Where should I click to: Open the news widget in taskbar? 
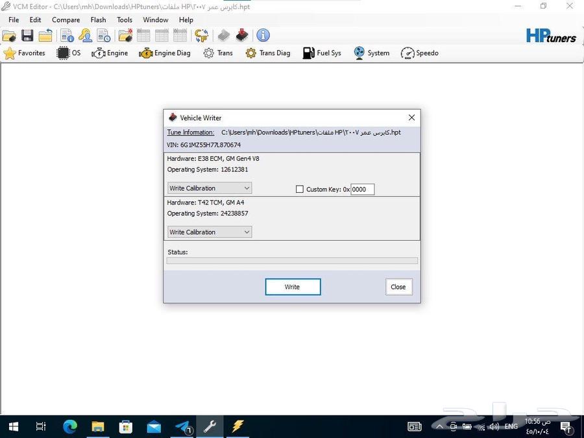[x=415, y=426]
